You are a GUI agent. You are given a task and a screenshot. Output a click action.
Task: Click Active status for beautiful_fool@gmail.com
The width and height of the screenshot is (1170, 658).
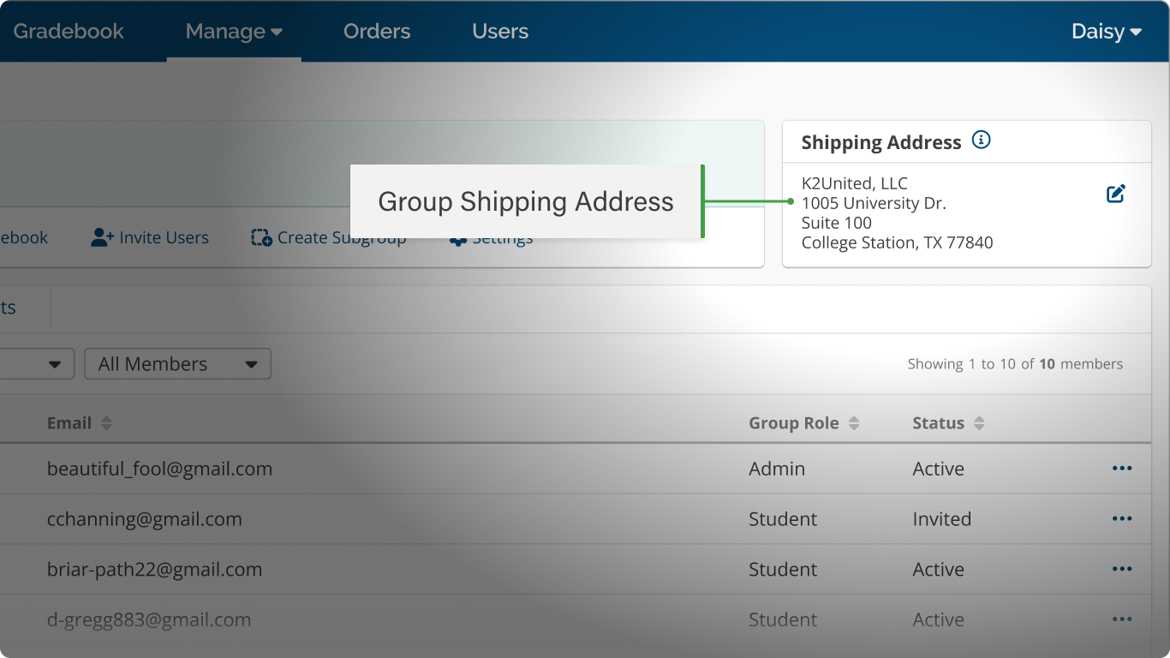(938, 470)
